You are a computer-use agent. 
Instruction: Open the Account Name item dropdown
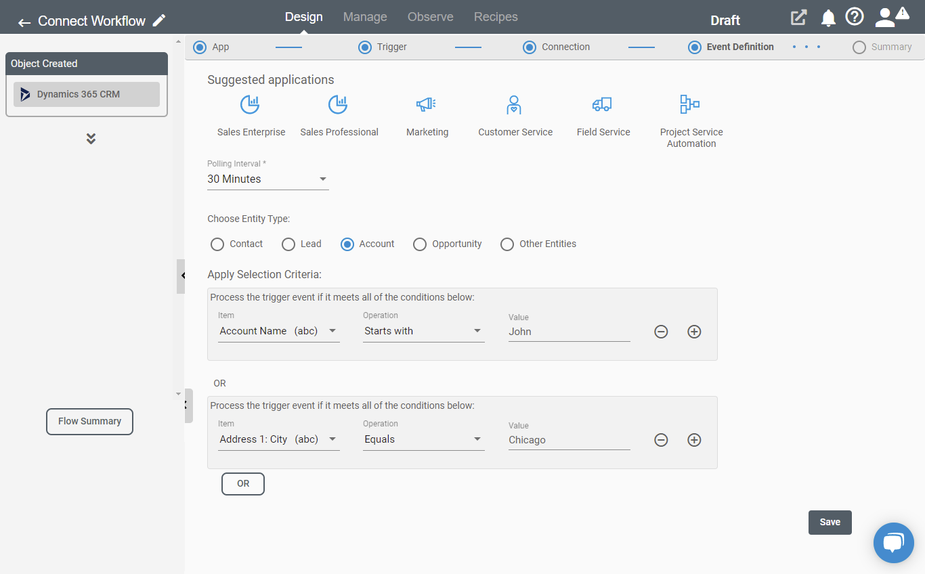point(279,331)
